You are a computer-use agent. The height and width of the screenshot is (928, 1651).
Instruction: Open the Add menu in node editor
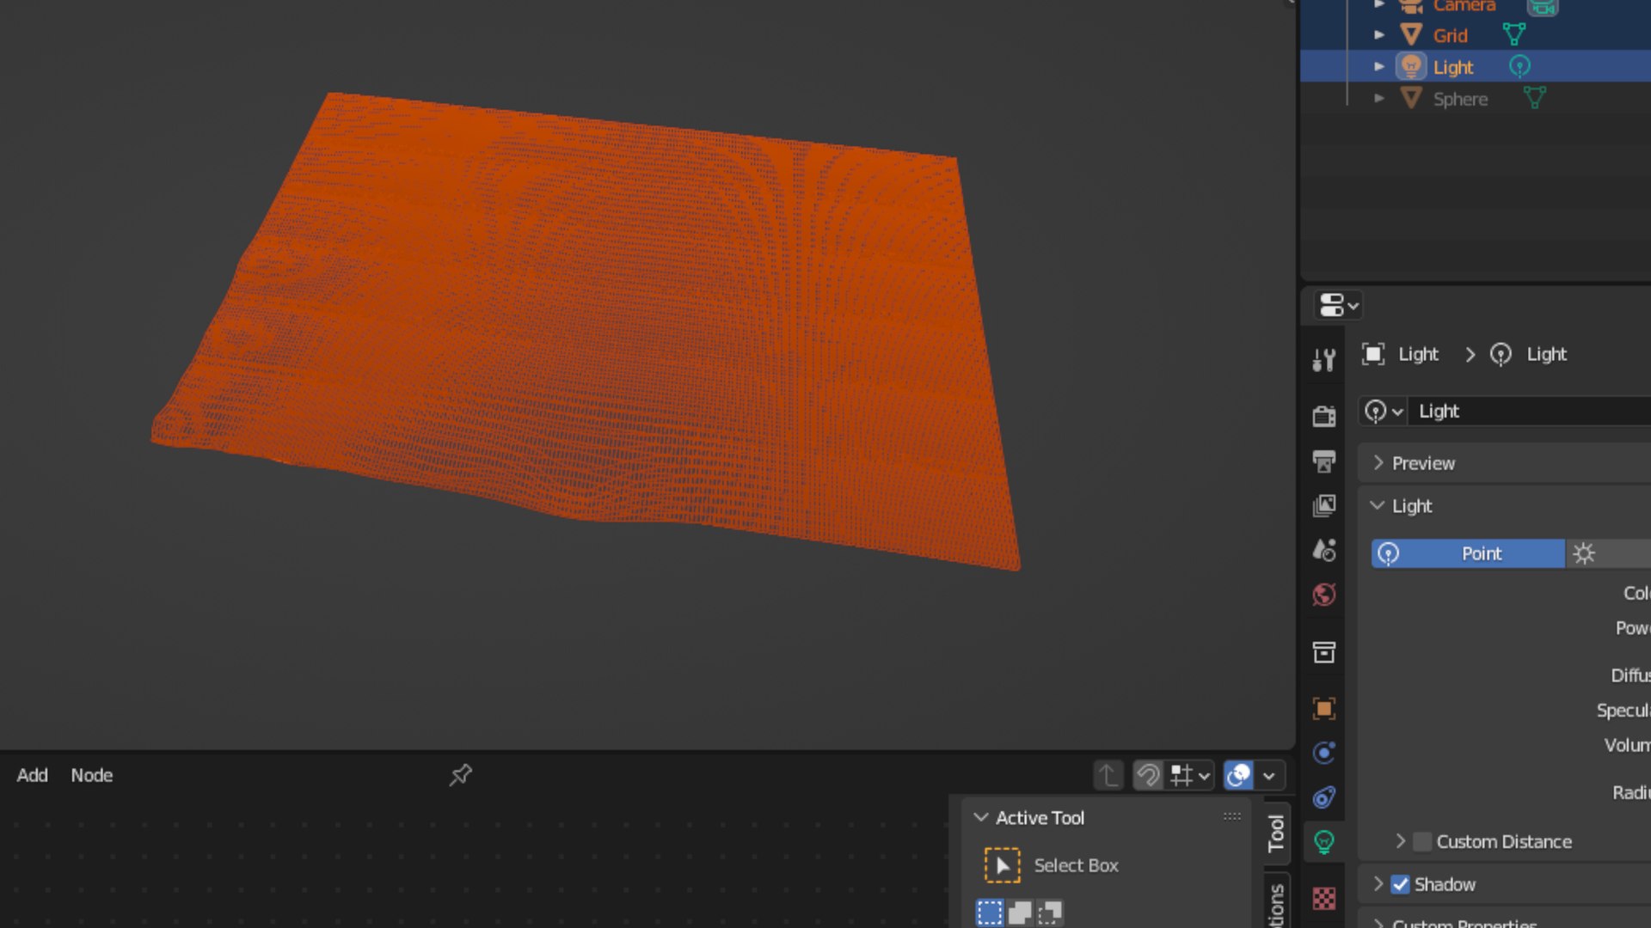point(33,775)
